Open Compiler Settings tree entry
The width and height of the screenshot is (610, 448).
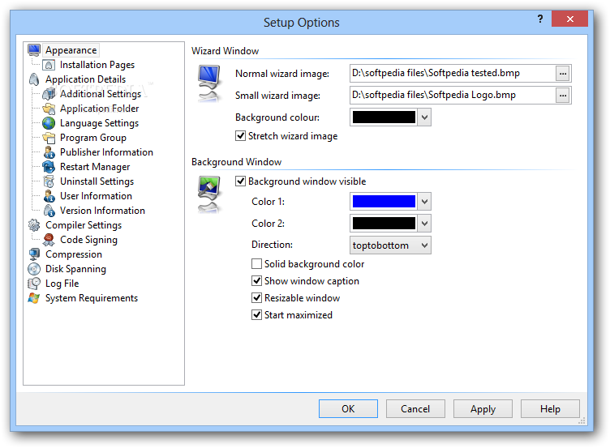tap(84, 225)
